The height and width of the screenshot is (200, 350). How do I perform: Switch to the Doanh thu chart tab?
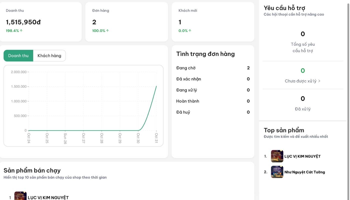18,55
